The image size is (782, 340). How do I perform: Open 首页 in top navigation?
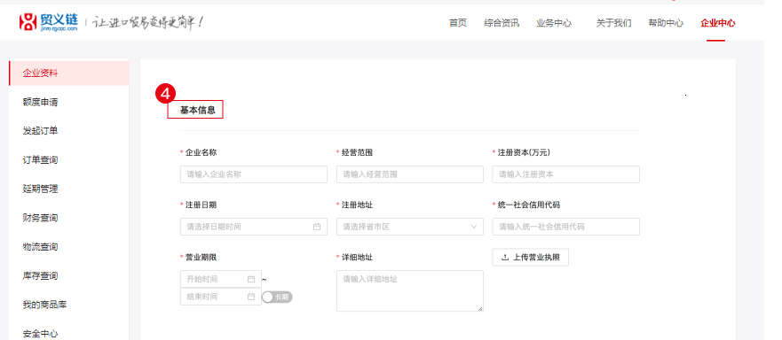(x=458, y=23)
